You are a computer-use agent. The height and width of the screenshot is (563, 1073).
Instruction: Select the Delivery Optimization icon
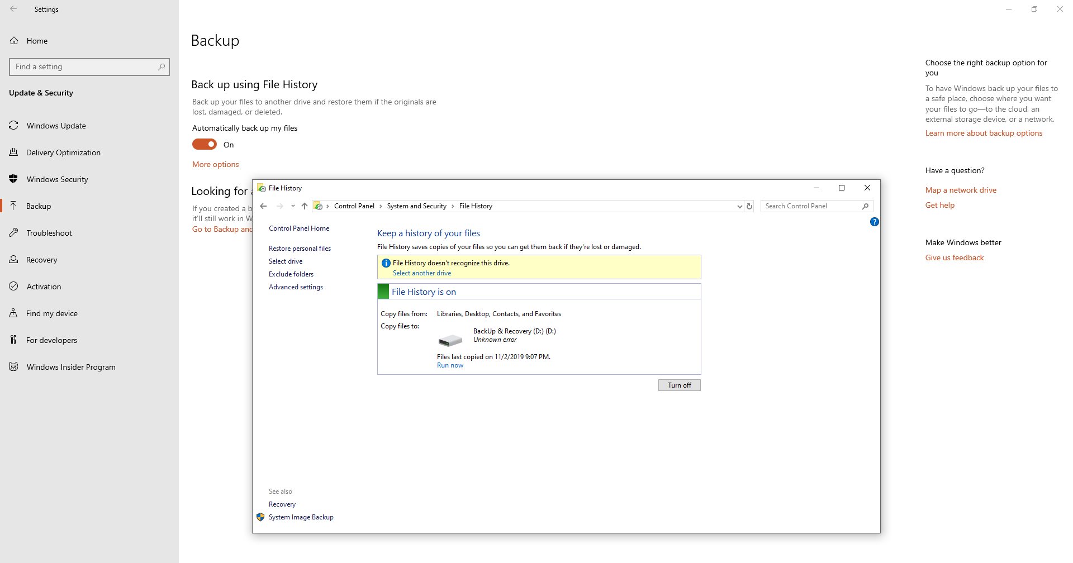13,152
